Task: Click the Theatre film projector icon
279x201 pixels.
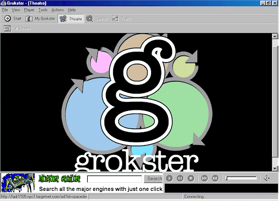Action: 63,18
